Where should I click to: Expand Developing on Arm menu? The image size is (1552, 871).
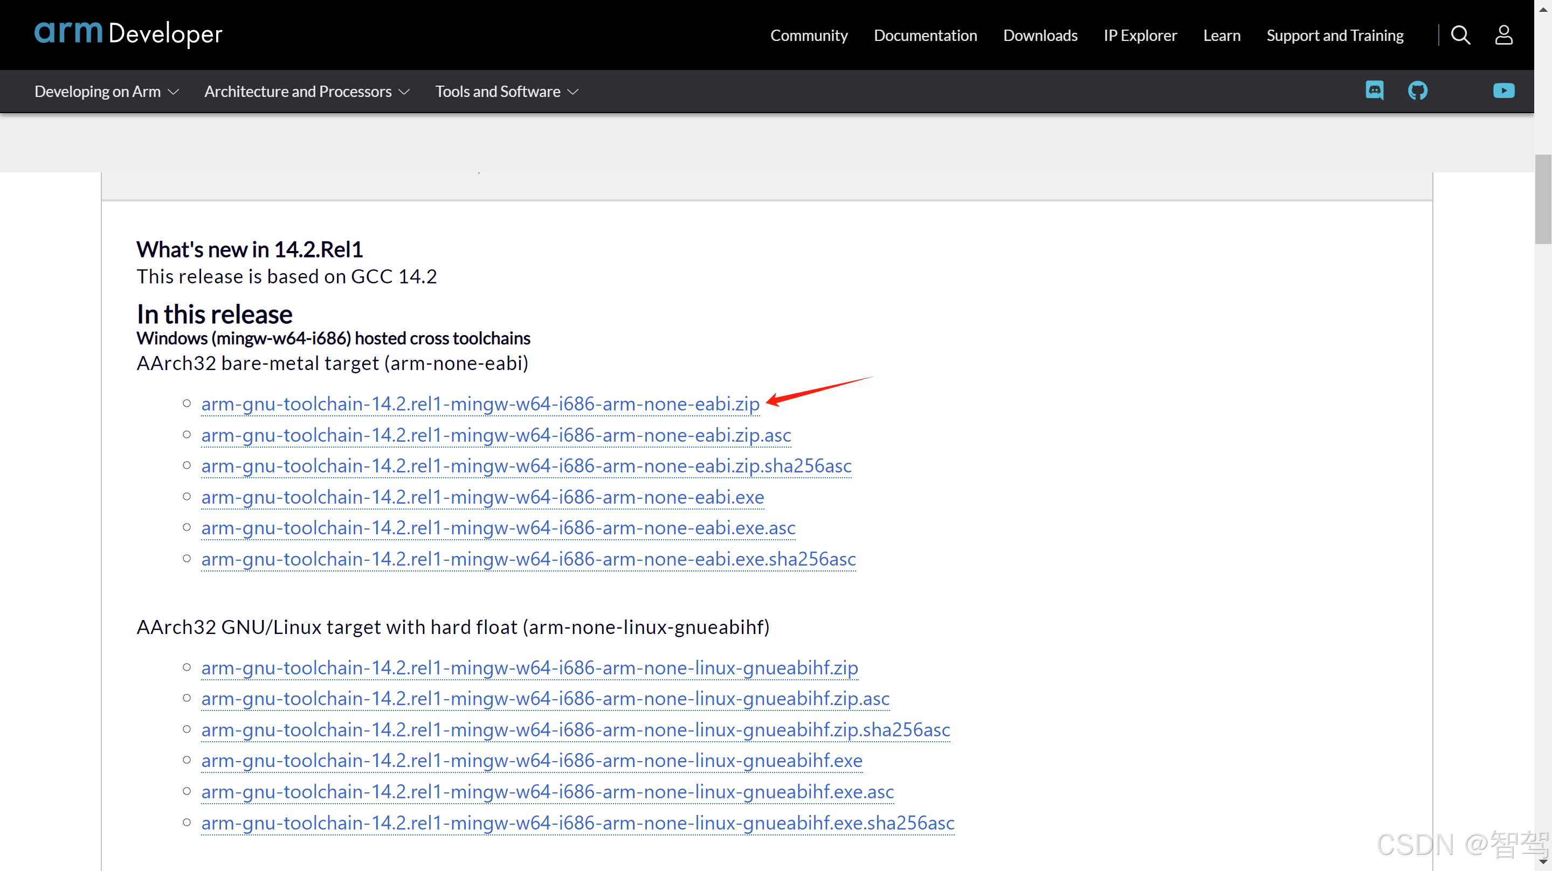point(107,92)
